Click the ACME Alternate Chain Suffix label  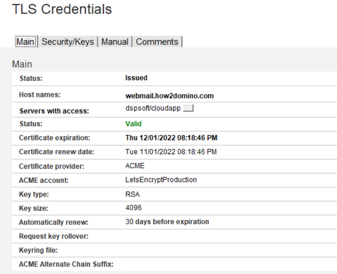(x=66, y=264)
